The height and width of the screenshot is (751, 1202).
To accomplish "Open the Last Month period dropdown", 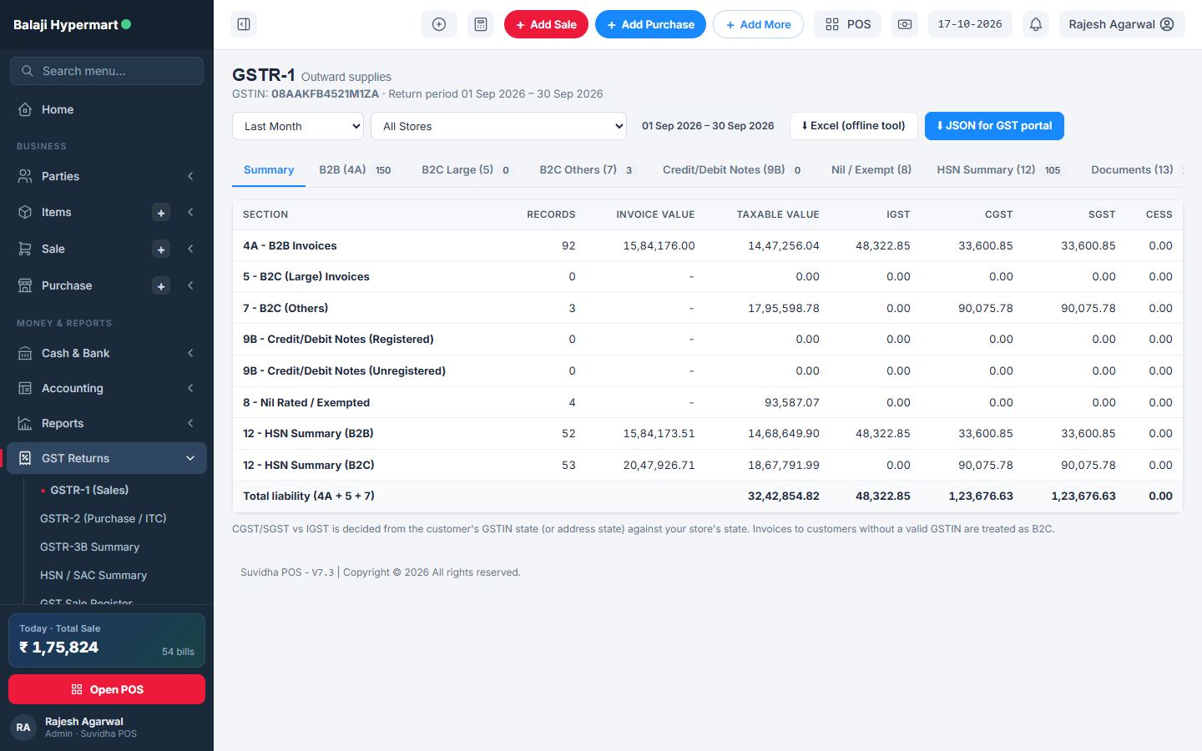I will pos(298,126).
